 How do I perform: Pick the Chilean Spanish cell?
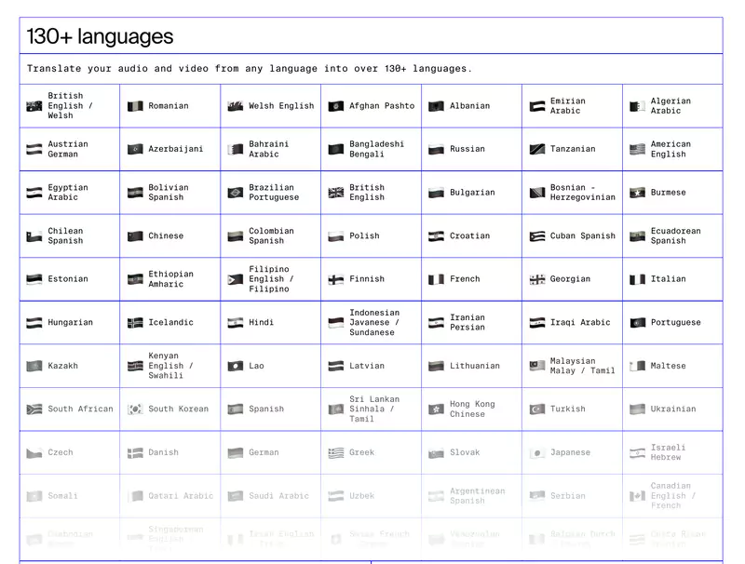(x=70, y=235)
